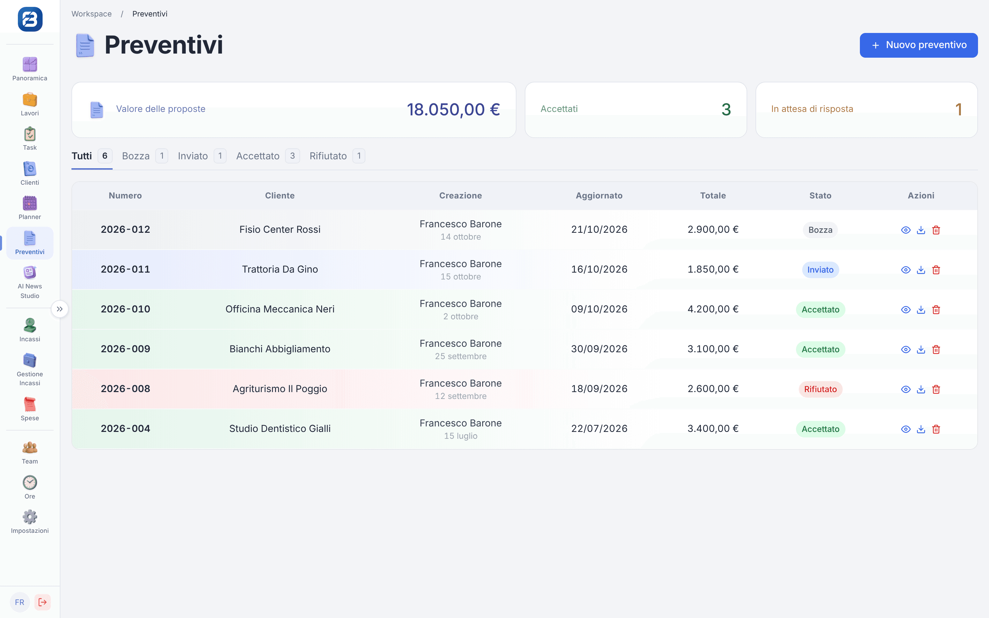Open the Team section
Image resolution: width=989 pixels, height=618 pixels.
[30, 452]
